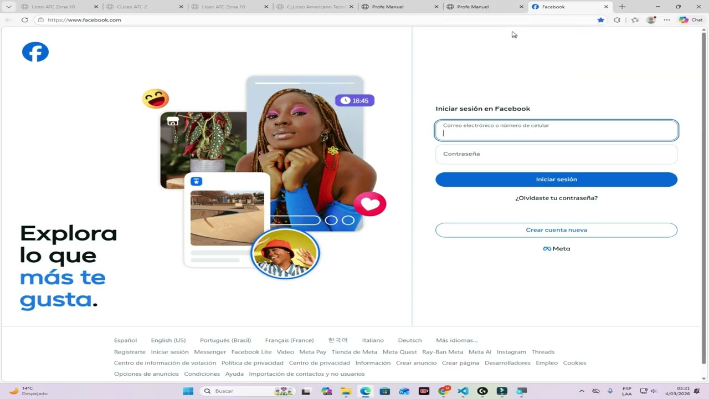Click the page vertical scrollbar
Screen dimensions: 709x399
pyautogui.click(x=704, y=199)
